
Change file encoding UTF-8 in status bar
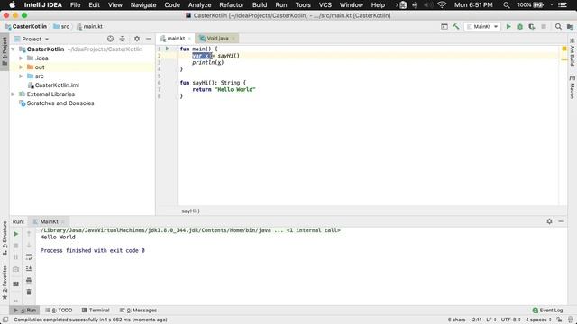click(511, 319)
